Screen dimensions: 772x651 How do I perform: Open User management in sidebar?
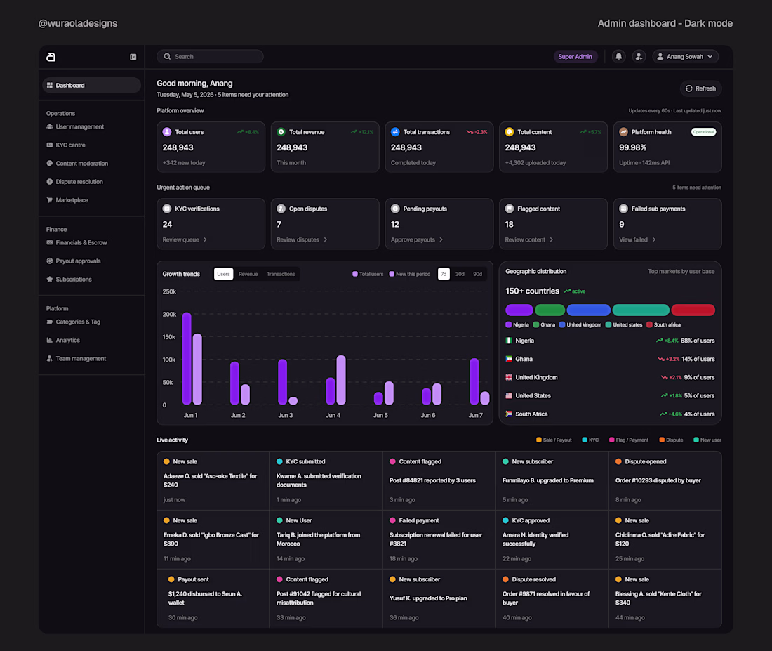[x=75, y=126]
